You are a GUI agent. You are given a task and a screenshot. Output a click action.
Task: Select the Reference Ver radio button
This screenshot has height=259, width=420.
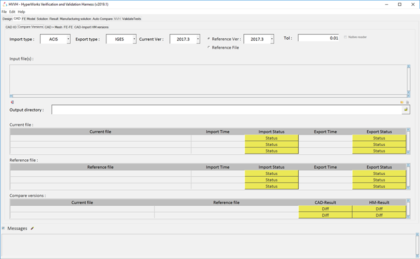pos(208,39)
